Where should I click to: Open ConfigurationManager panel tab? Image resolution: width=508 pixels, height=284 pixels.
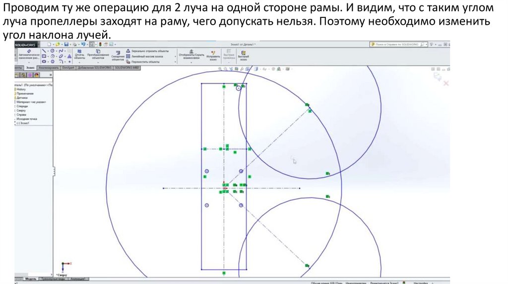coord(23,75)
